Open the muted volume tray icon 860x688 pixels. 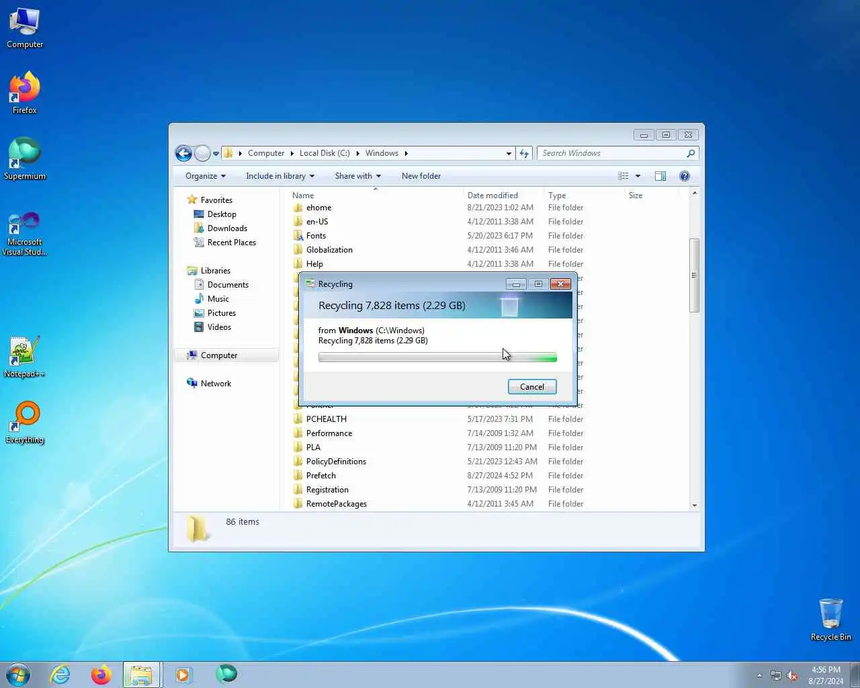pos(793,675)
